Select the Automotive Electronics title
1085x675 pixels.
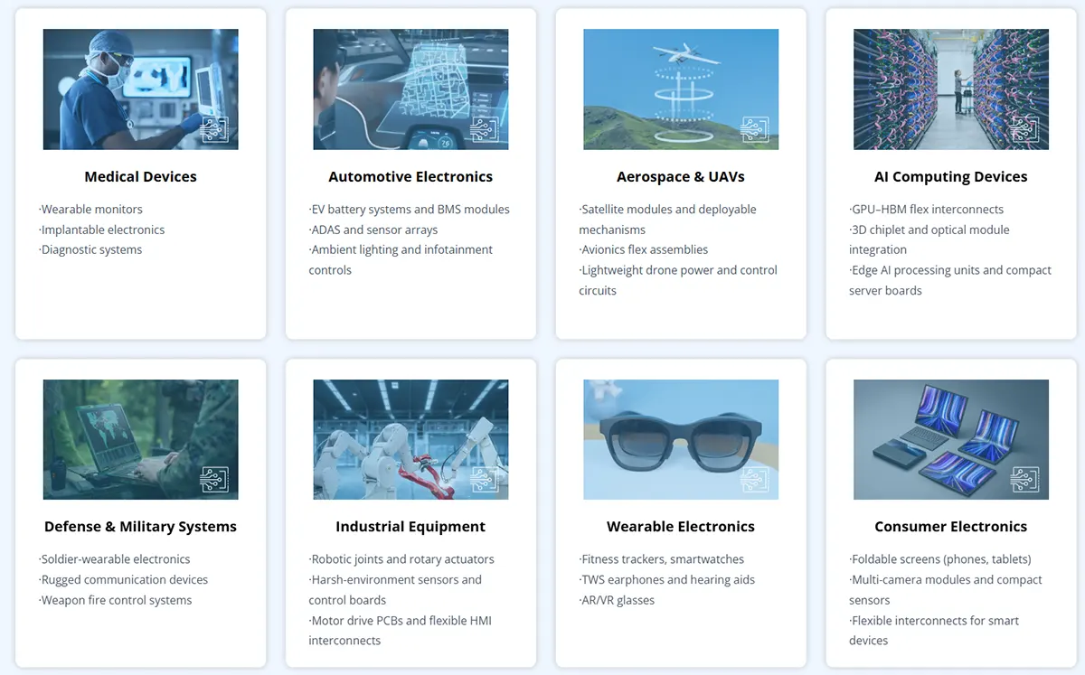pos(410,177)
